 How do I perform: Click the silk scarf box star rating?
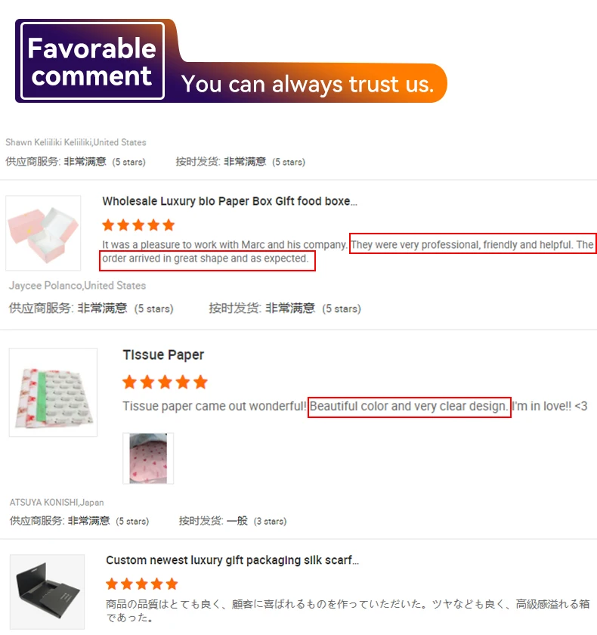click(x=142, y=584)
